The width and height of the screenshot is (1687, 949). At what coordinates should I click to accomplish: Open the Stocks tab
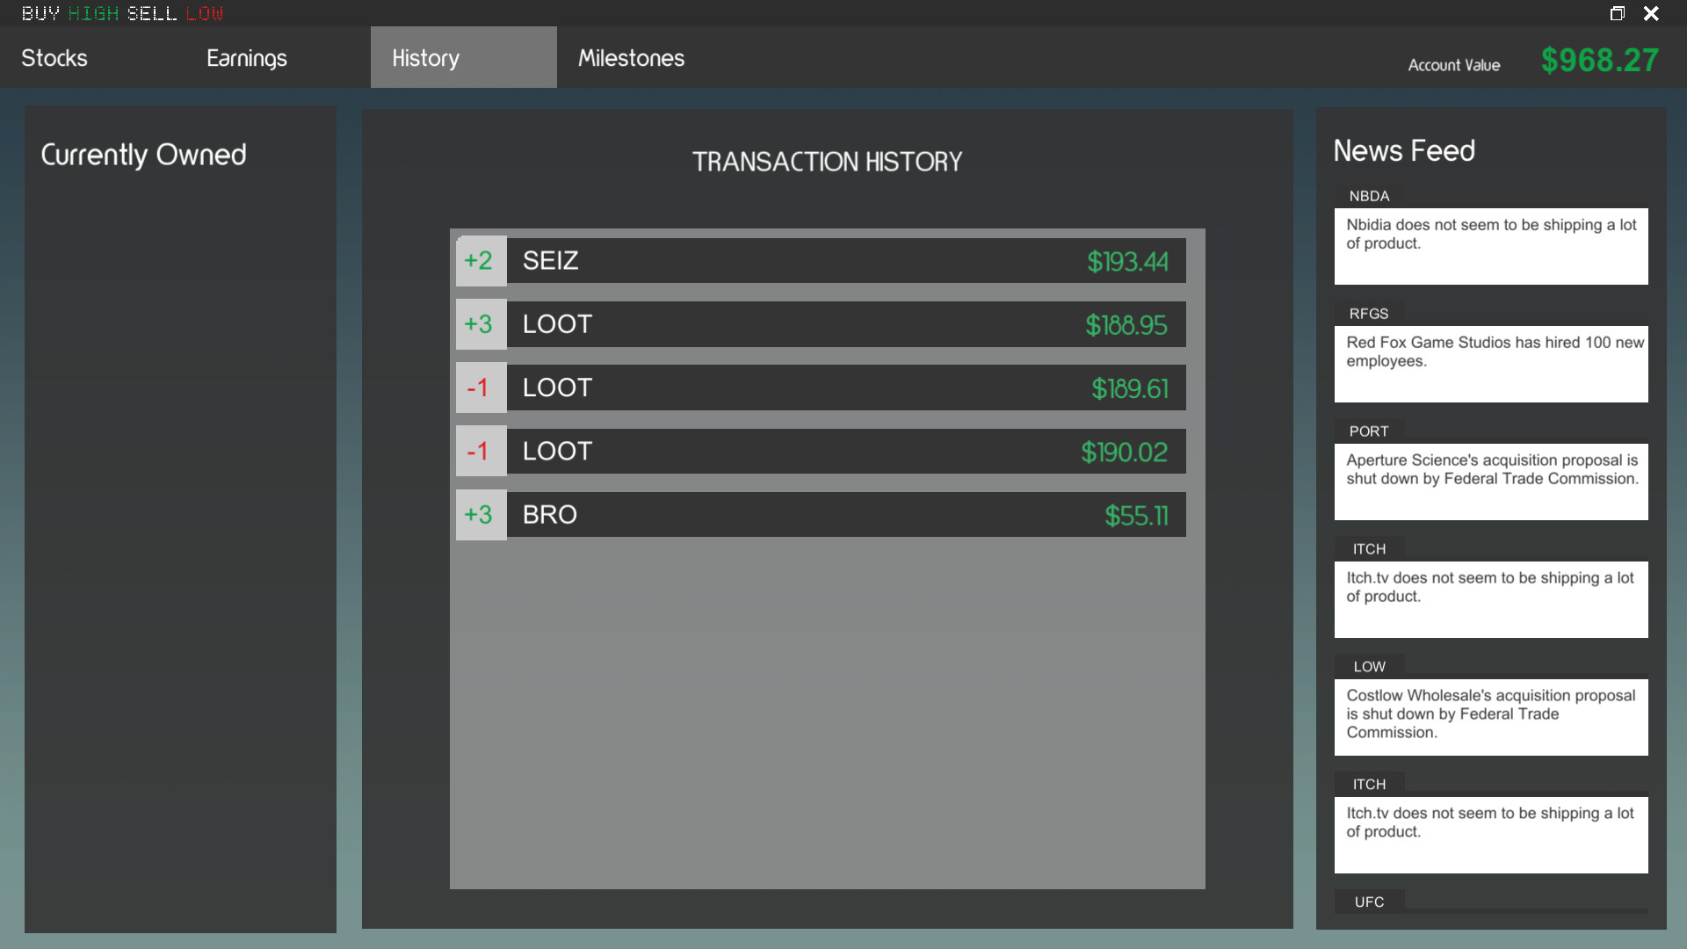pyautogui.click(x=54, y=58)
